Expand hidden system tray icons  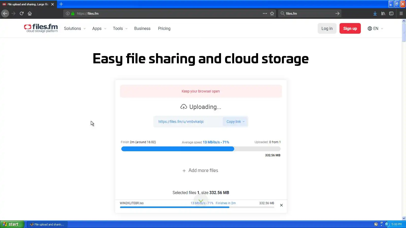pyautogui.click(x=387, y=224)
